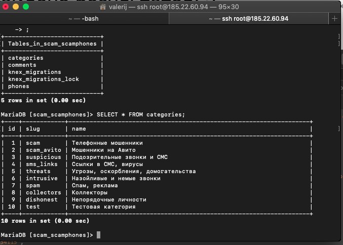Viewport: 343px width, 245px height.
Task: Click the '10 rows in set' message
Action: click(x=45, y=221)
